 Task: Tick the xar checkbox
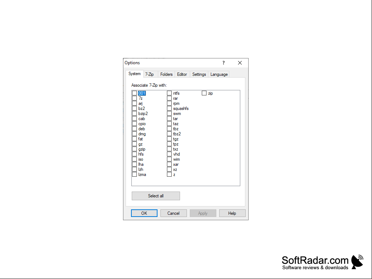[x=169, y=164]
